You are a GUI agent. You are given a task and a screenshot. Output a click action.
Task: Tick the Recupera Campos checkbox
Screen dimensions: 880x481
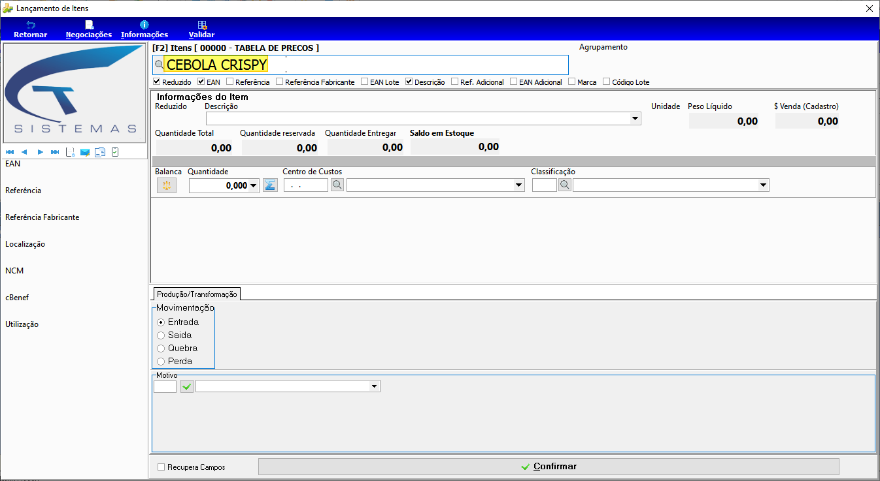(x=161, y=467)
